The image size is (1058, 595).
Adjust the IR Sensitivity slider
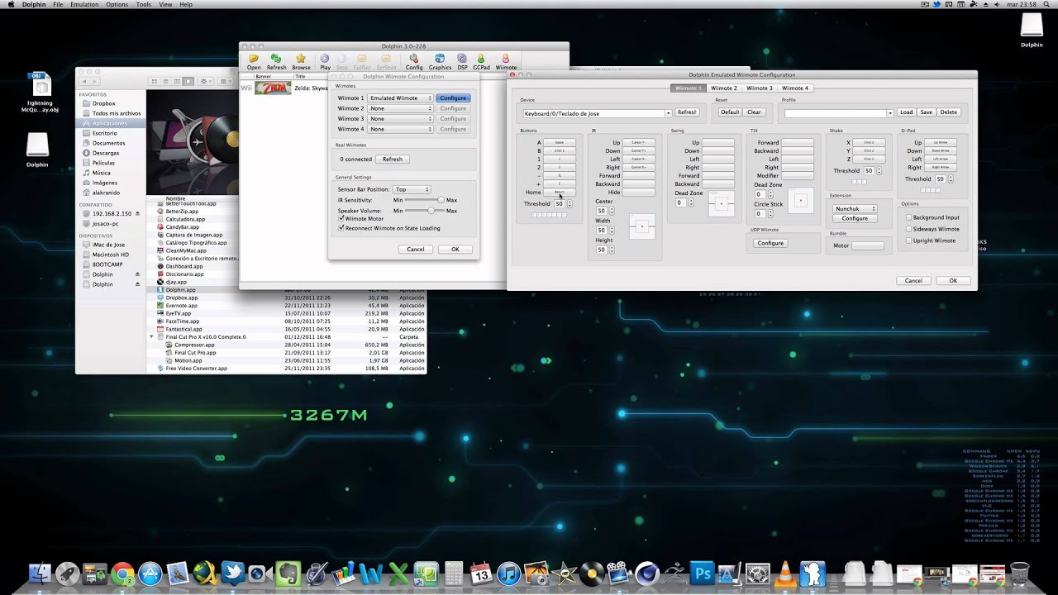pyautogui.click(x=425, y=200)
